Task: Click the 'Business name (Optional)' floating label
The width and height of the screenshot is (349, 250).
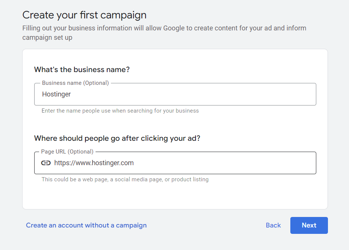Action: tap(75, 83)
